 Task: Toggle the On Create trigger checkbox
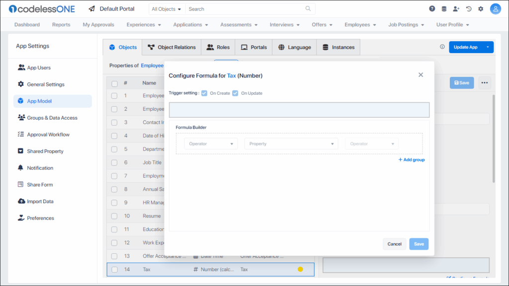[x=204, y=93]
